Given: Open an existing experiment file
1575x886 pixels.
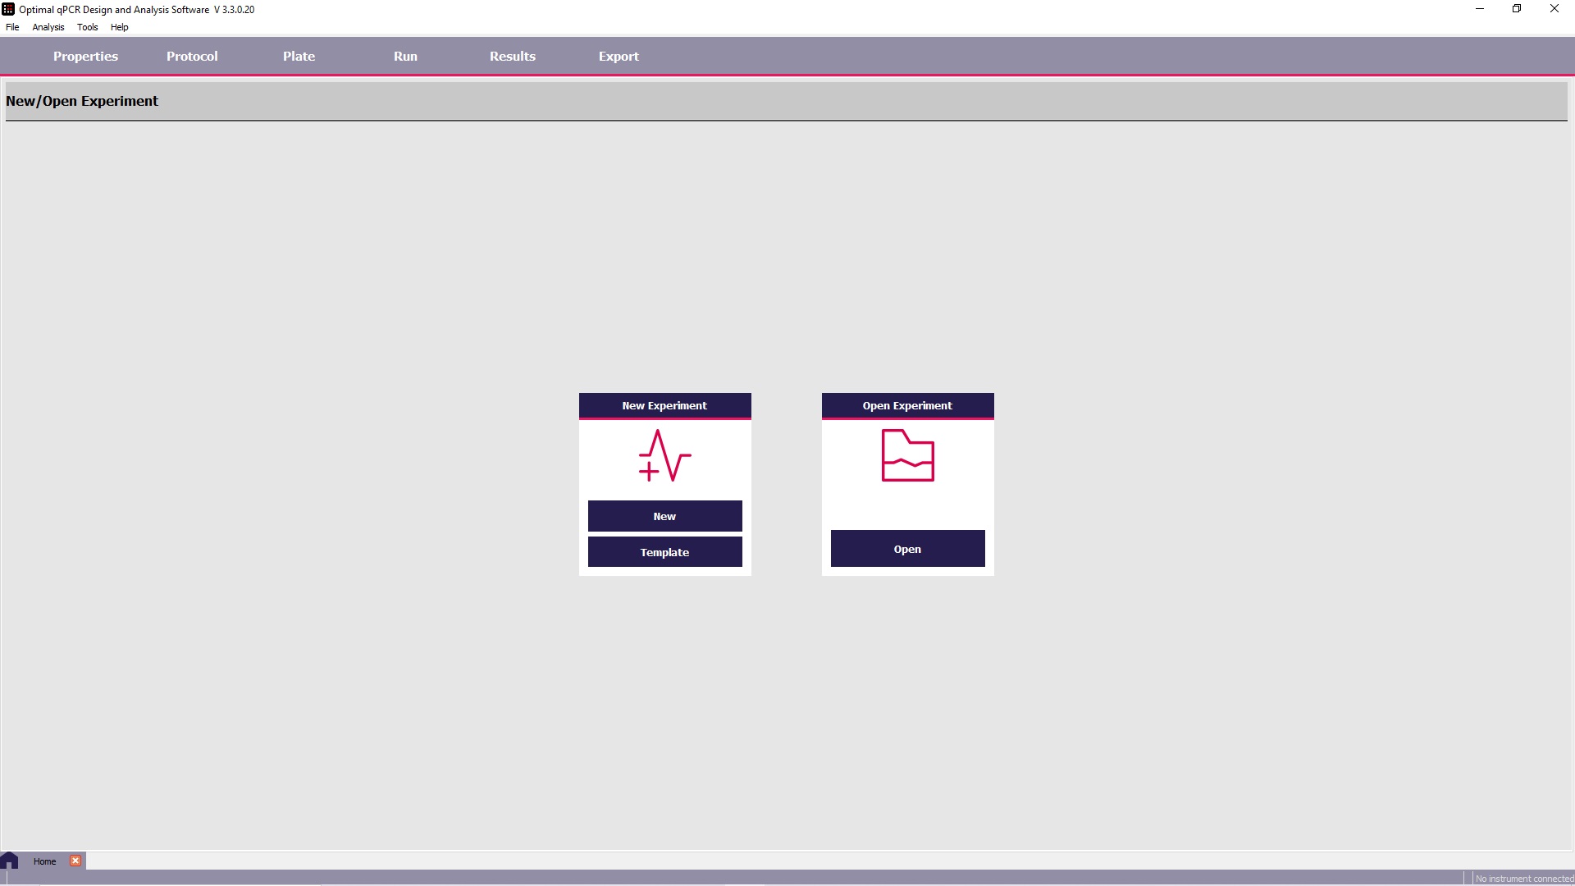Looking at the screenshot, I should 906,548.
